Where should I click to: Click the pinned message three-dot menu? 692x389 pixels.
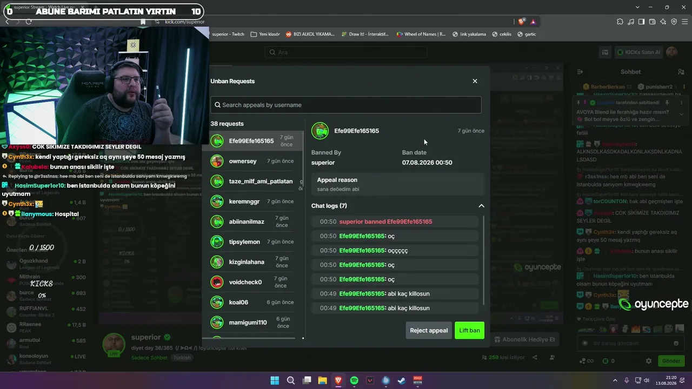pyautogui.click(x=681, y=103)
